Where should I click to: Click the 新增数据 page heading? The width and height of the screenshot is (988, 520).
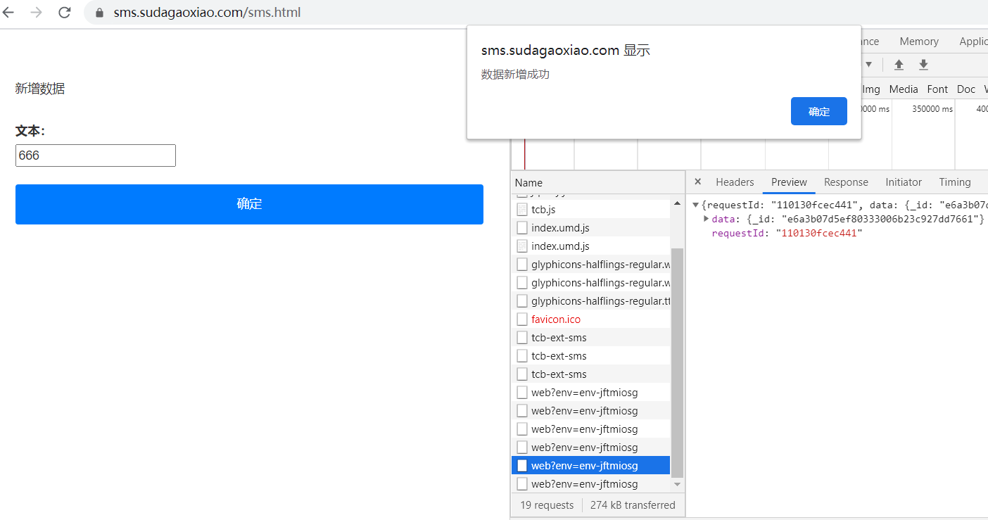click(40, 89)
